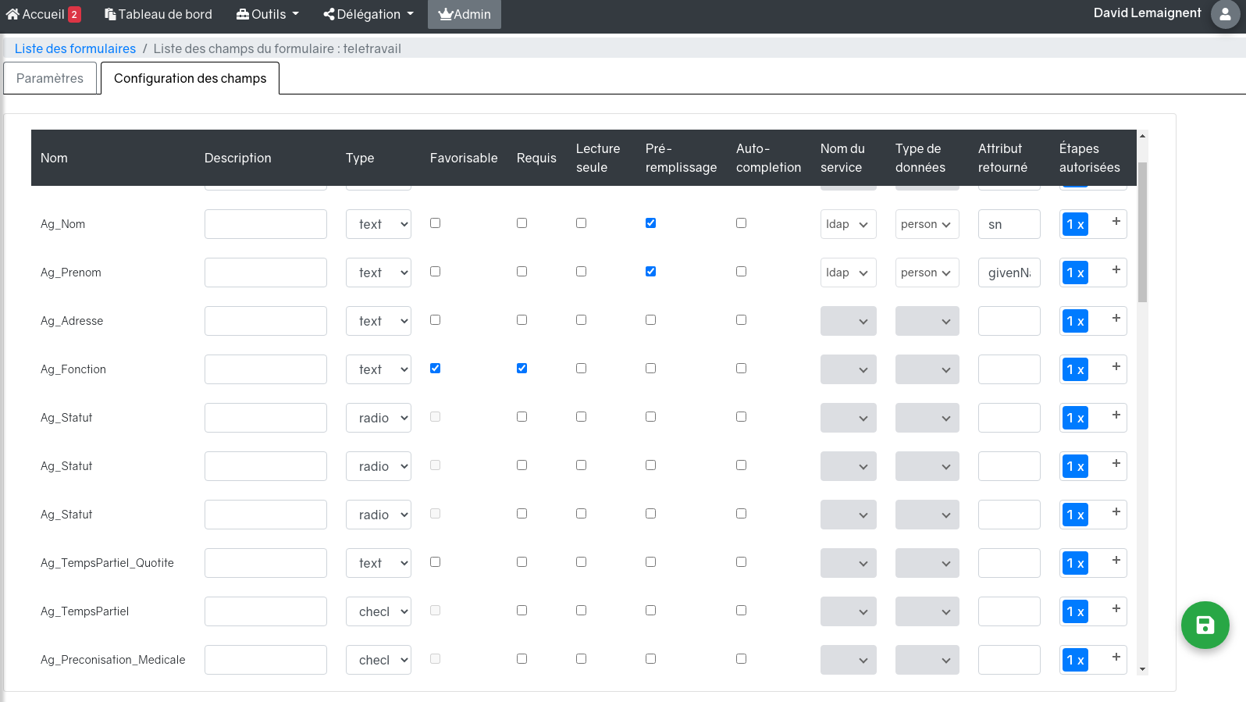
Task: Open the Liste des formulaires breadcrumb link
Action: 75,48
